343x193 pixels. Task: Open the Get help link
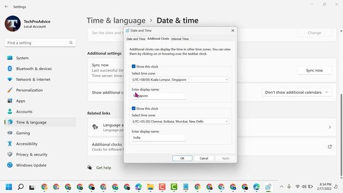tap(103, 168)
